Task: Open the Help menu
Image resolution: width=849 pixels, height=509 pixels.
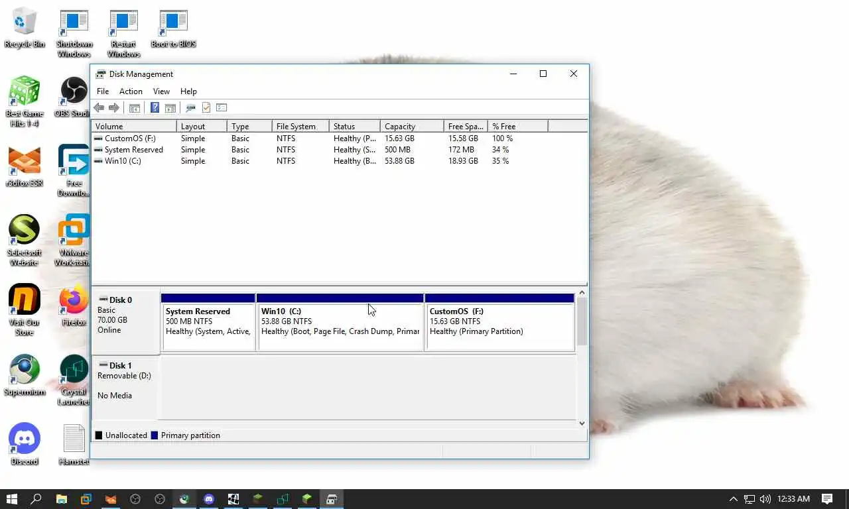Action: (x=188, y=91)
